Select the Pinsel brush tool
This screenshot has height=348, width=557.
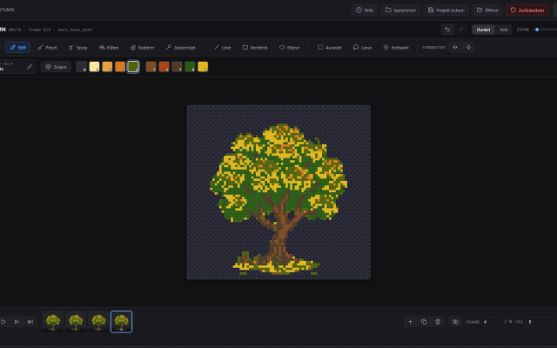click(47, 47)
